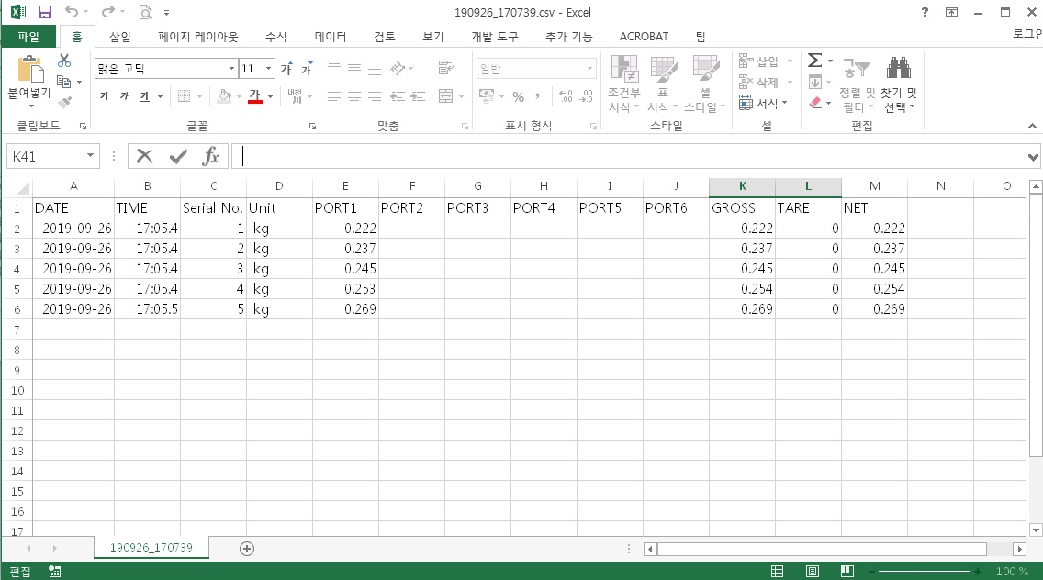
Task: Switch to Page Layout view in status bar
Action: [x=813, y=572]
